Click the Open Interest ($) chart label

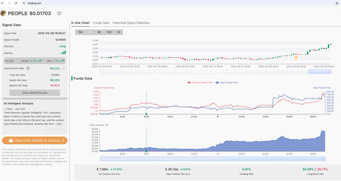pos(99,125)
